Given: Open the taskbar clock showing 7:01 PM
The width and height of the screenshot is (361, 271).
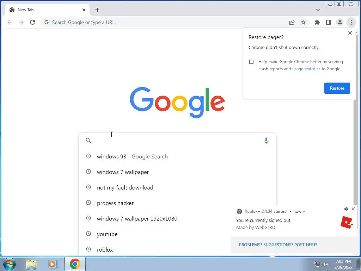Looking at the screenshot, I should click(343, 264).
